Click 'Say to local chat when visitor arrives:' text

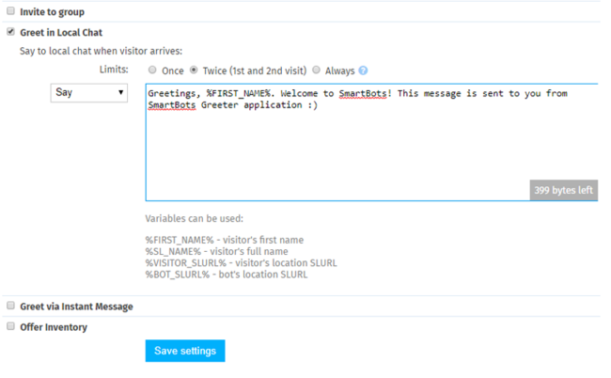point(101,51)
